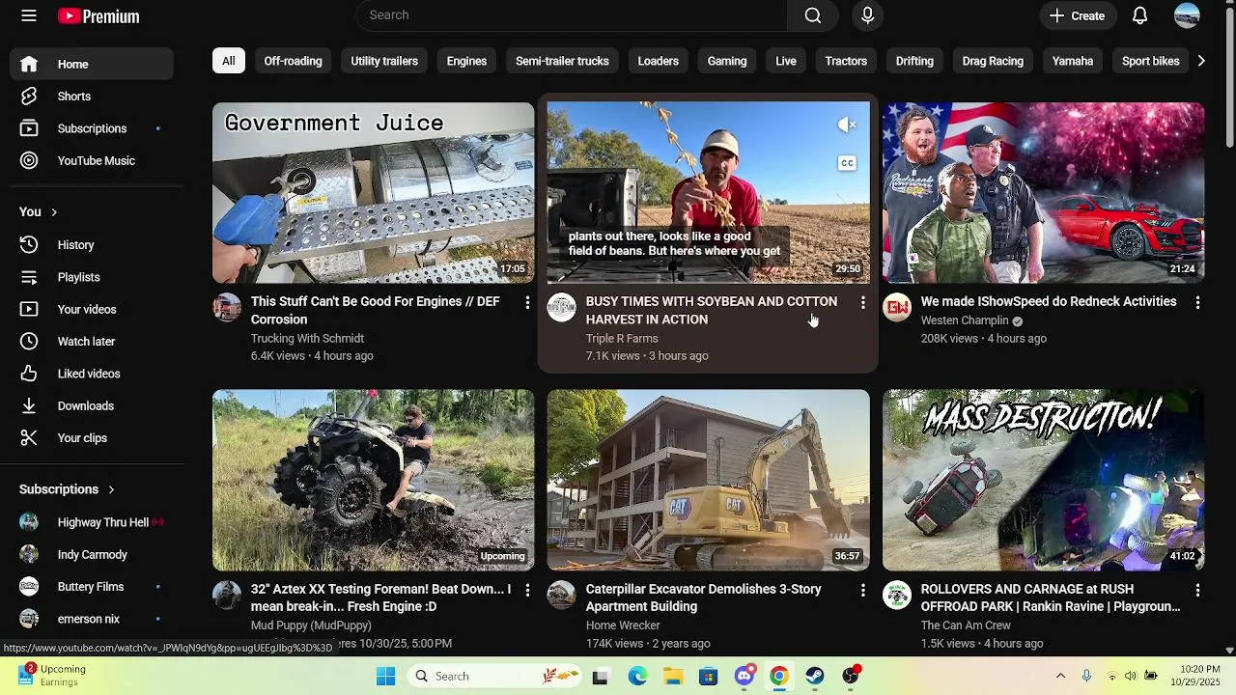The image size is (1236, 695).
Task: Show more category chips with arrow
Action: (1200, 61)
